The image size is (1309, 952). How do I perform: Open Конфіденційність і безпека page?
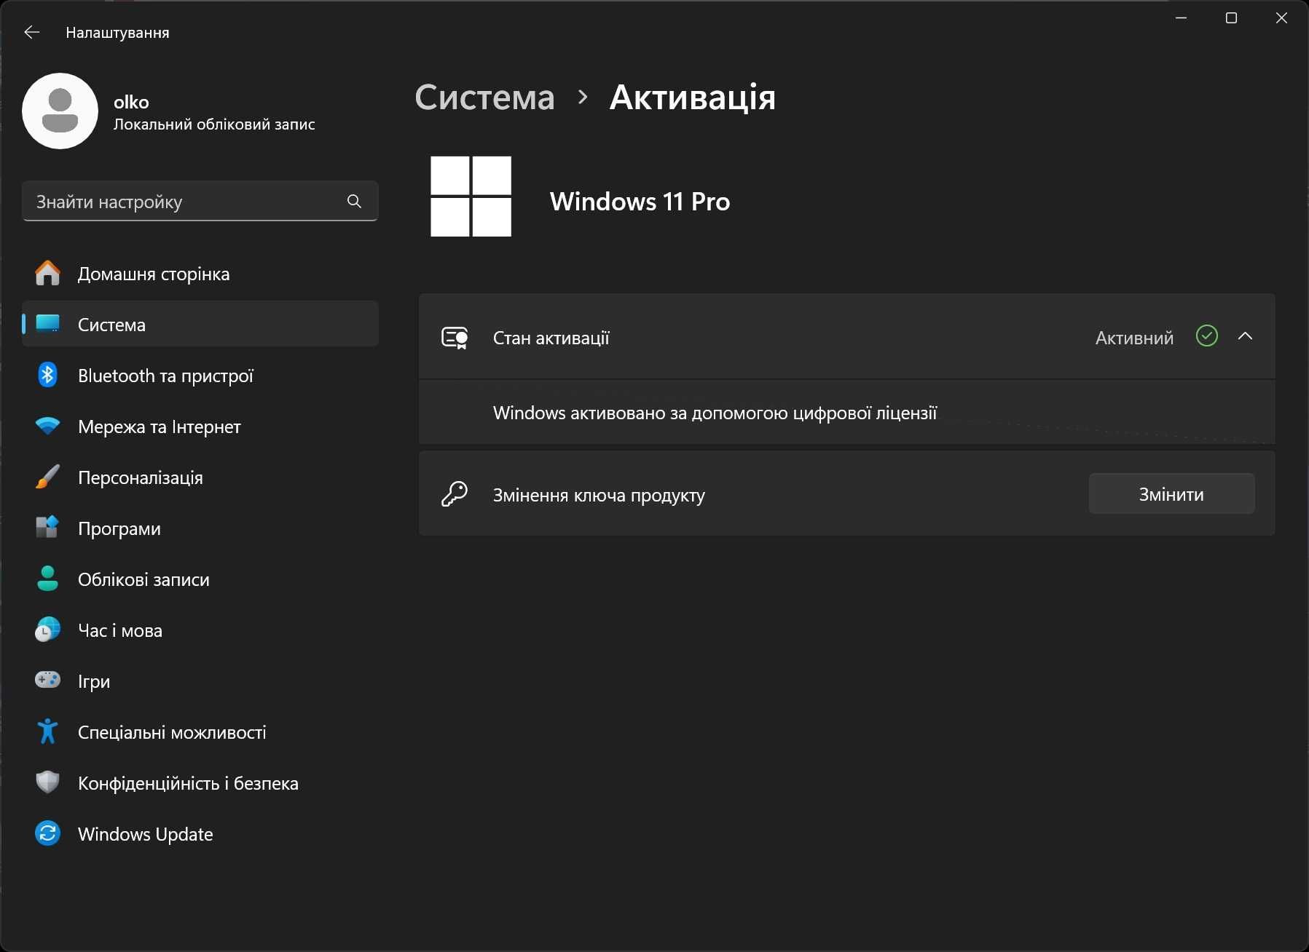[x=200, y=783]
